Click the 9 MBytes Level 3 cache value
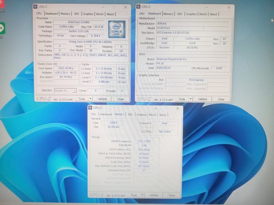 coord(104,82)
